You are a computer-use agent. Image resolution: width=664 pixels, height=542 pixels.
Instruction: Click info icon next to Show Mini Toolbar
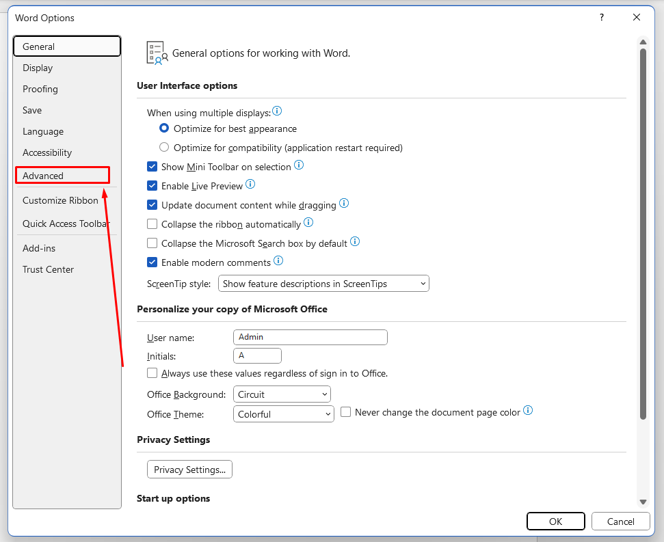[299, 165]
